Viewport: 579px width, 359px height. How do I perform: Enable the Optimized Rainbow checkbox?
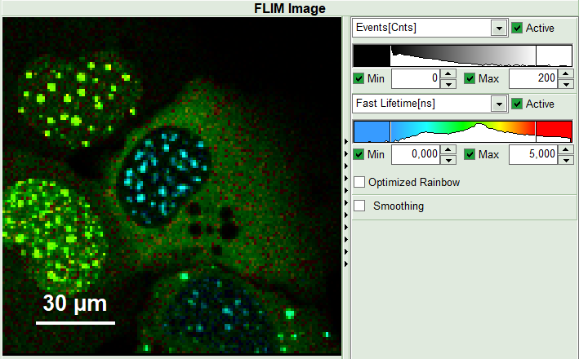(359, 182)
